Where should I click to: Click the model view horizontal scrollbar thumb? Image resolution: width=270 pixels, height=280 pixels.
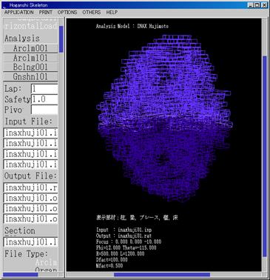tap(162, 275)
